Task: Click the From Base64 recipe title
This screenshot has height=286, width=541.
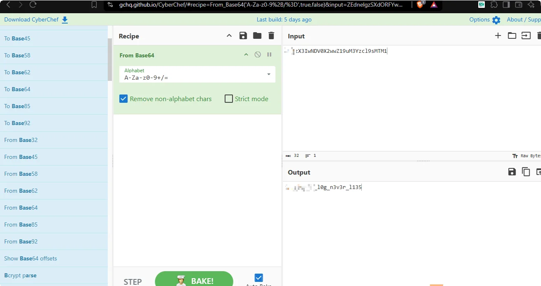Action: 137,55
